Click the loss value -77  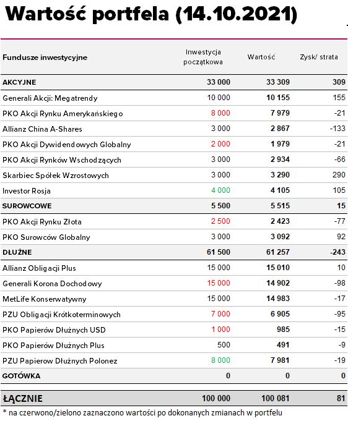click(340, 221)
